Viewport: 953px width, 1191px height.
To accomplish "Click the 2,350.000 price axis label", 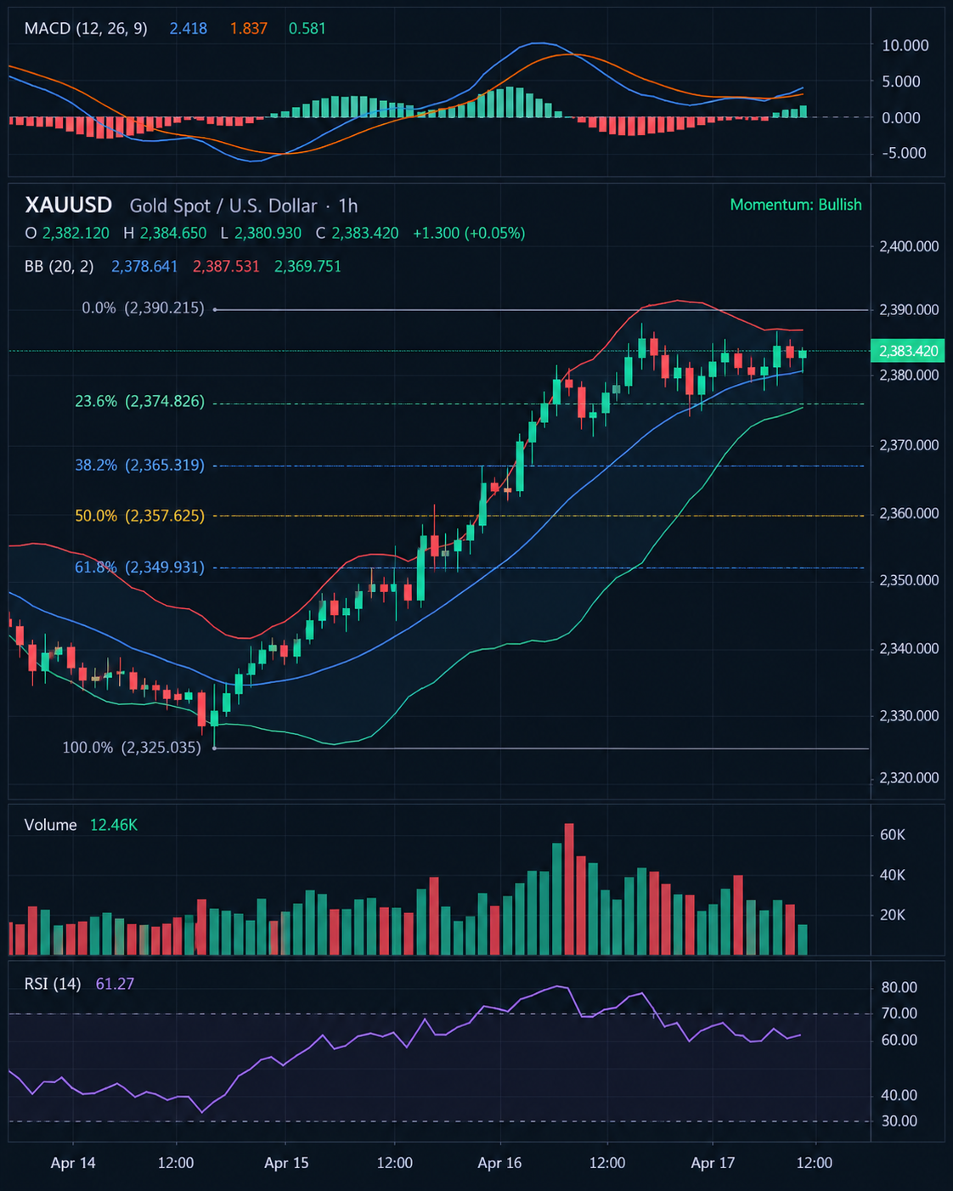I will [909, 580].
